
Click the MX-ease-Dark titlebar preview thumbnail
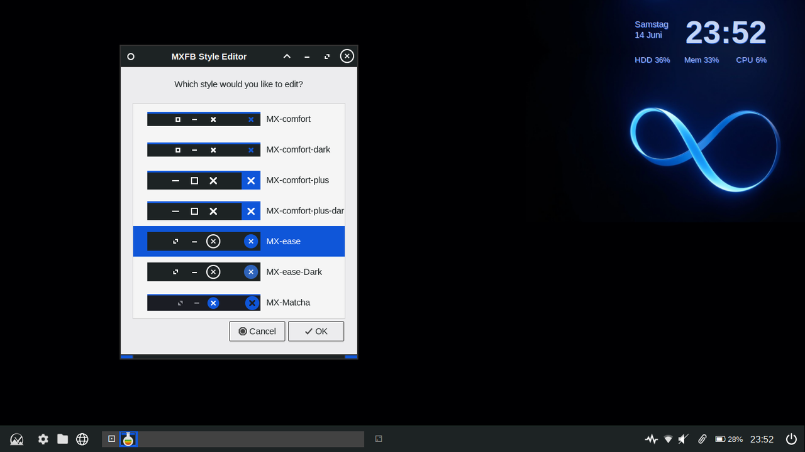[x=204, y=272]
